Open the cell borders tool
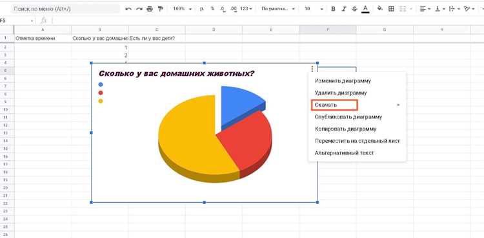484x238 pixels. point(391,9)
